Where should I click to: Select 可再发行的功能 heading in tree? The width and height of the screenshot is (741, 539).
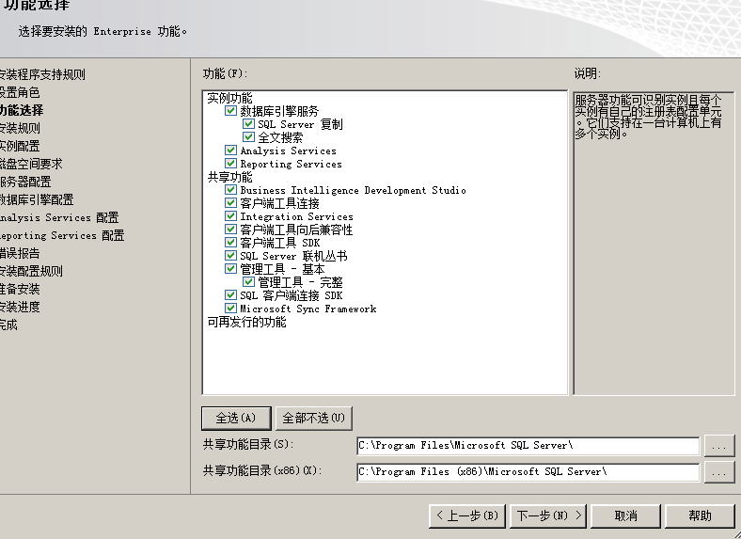click(x=246, y=323)
